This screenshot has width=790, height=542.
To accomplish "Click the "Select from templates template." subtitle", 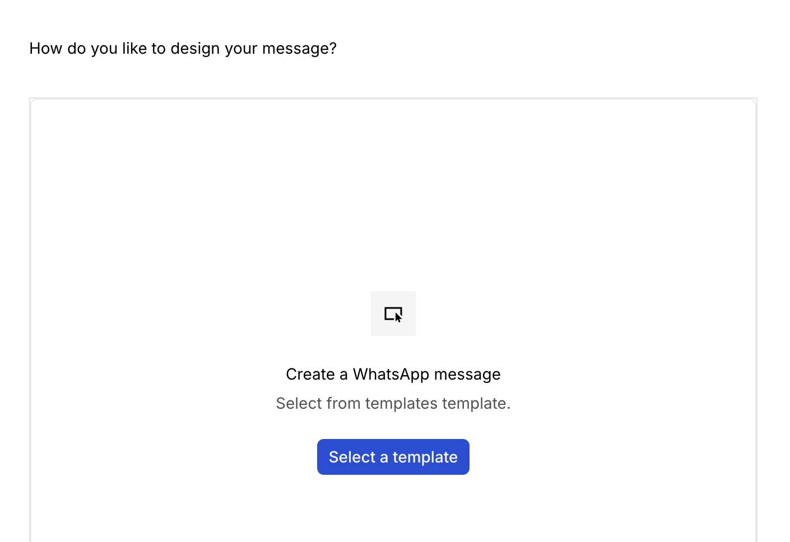I will pyautogui.click(x=393, y=403).
